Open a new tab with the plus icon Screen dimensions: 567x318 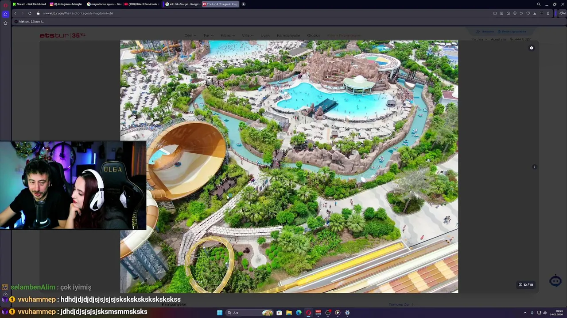tap(243, 4)
